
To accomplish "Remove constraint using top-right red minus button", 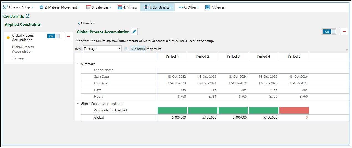I will (x=344, y=32).
